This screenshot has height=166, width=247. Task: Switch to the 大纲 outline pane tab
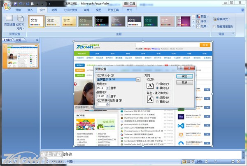click(x=19, y=40)
